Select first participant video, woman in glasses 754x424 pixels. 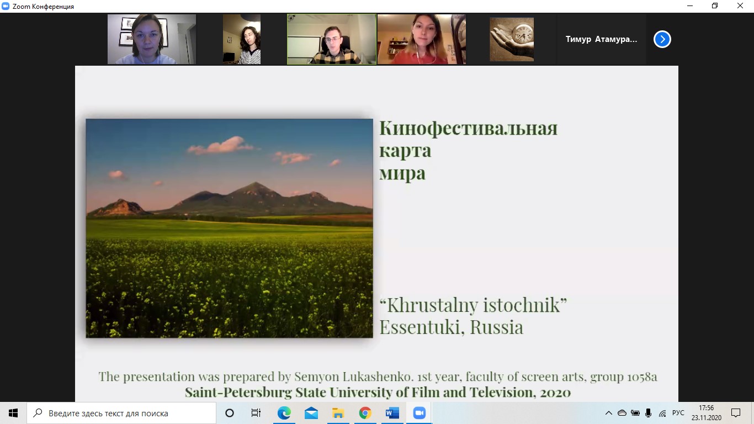152,39
